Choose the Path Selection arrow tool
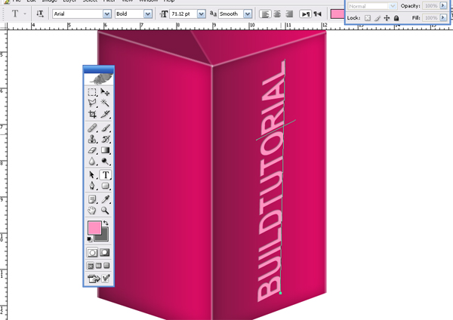 click(x=92, y=175)
